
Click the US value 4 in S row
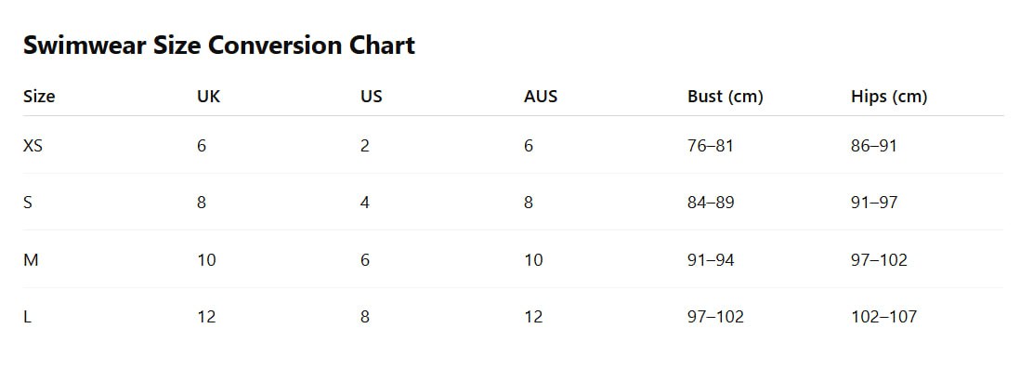[x=365, y=203]
